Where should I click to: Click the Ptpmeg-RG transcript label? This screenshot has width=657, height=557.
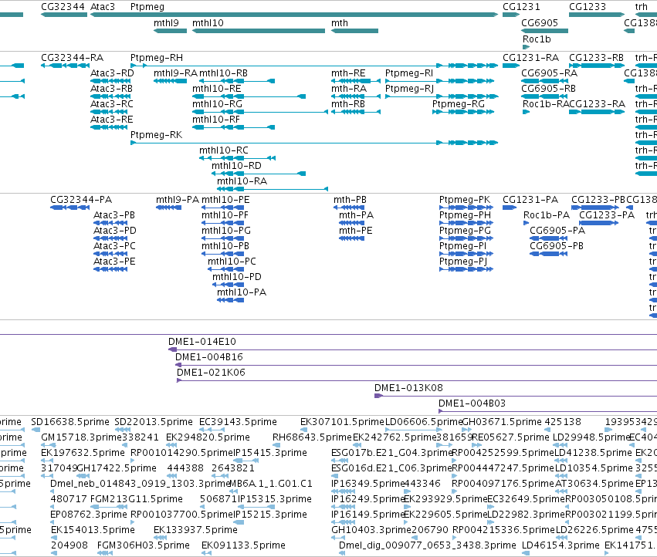pyautogui.click(x=459, y=104)
